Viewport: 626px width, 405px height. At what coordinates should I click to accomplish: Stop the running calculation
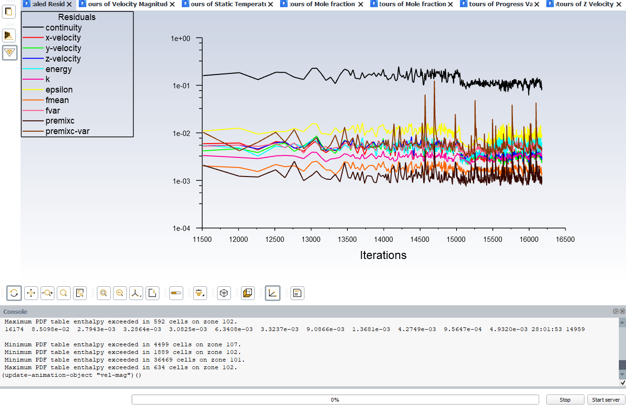tap(565, 400)
